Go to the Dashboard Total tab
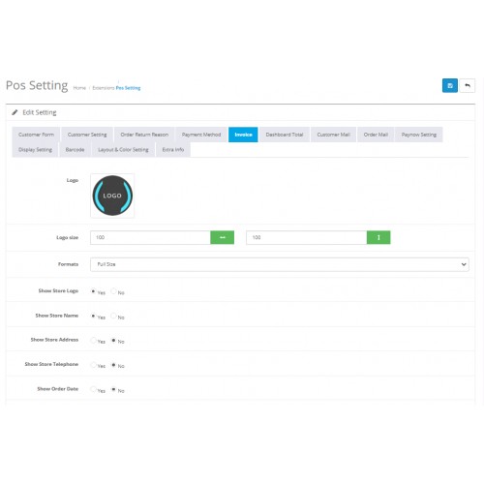484x484 pixels. pos(285,135)
